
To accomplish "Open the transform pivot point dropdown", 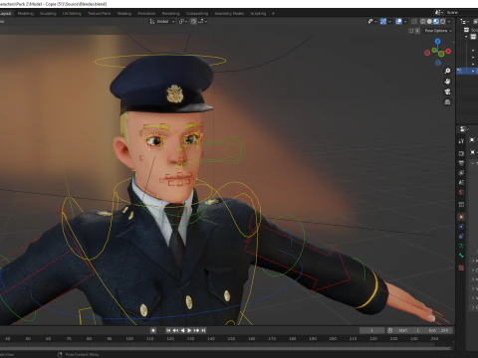I will click(x=183, y=22).
